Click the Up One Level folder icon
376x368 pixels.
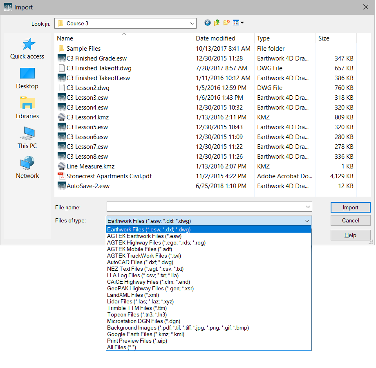(x=217, y=23)
